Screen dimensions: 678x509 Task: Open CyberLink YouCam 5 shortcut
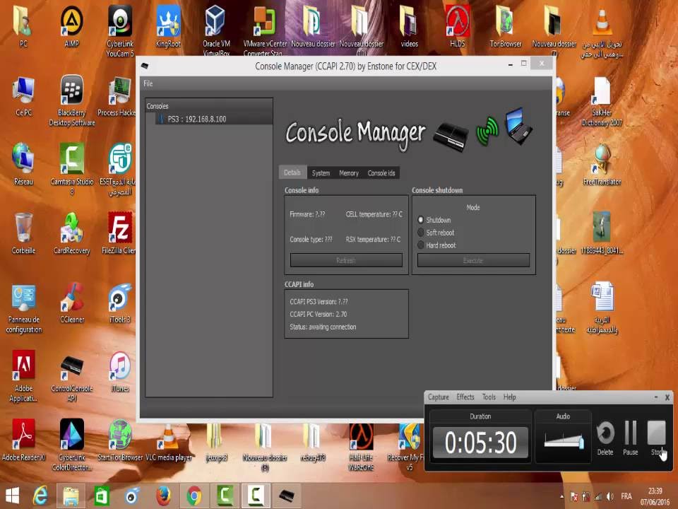[x=120, y=31]
